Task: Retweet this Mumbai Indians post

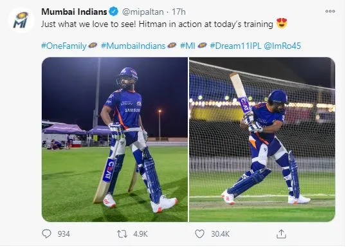Action: point(122,234)
